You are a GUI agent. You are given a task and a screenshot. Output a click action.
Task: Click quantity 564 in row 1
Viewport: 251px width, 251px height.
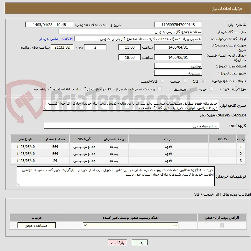coord(55,147)
